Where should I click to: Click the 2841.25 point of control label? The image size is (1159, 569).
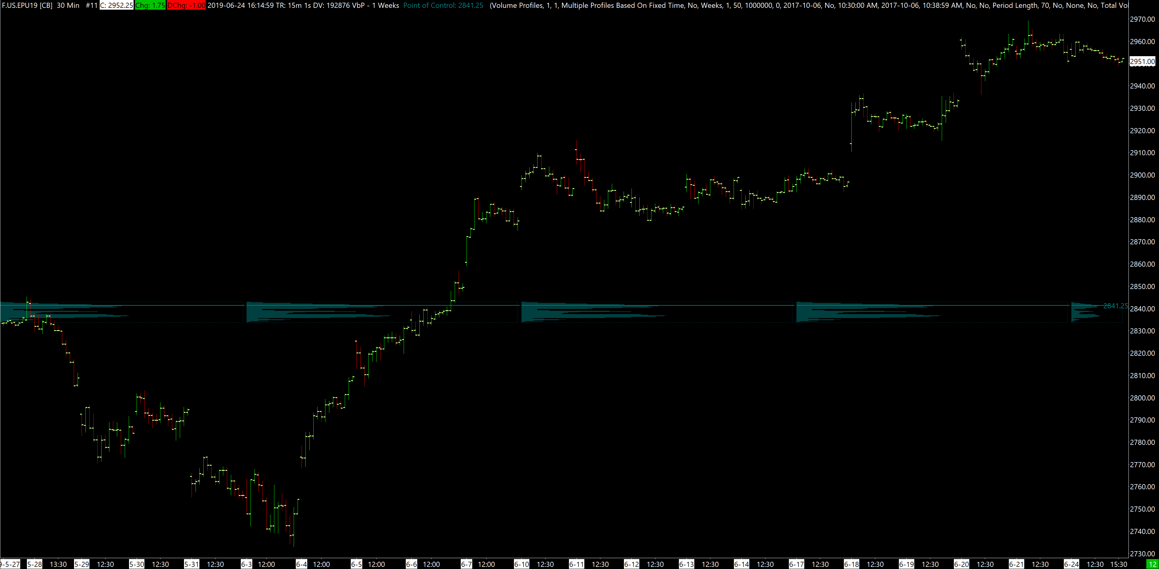[x=1115, y=306]
